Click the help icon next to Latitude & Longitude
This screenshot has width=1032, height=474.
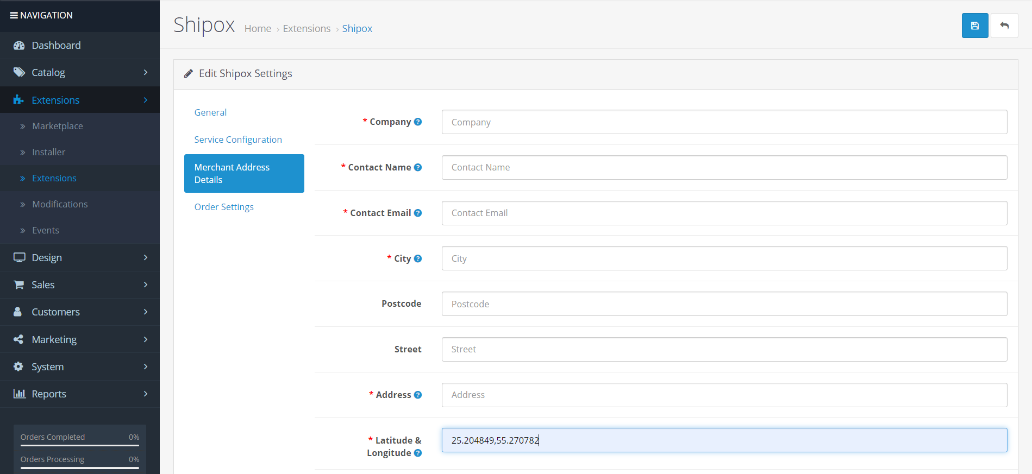pos(418,453)
